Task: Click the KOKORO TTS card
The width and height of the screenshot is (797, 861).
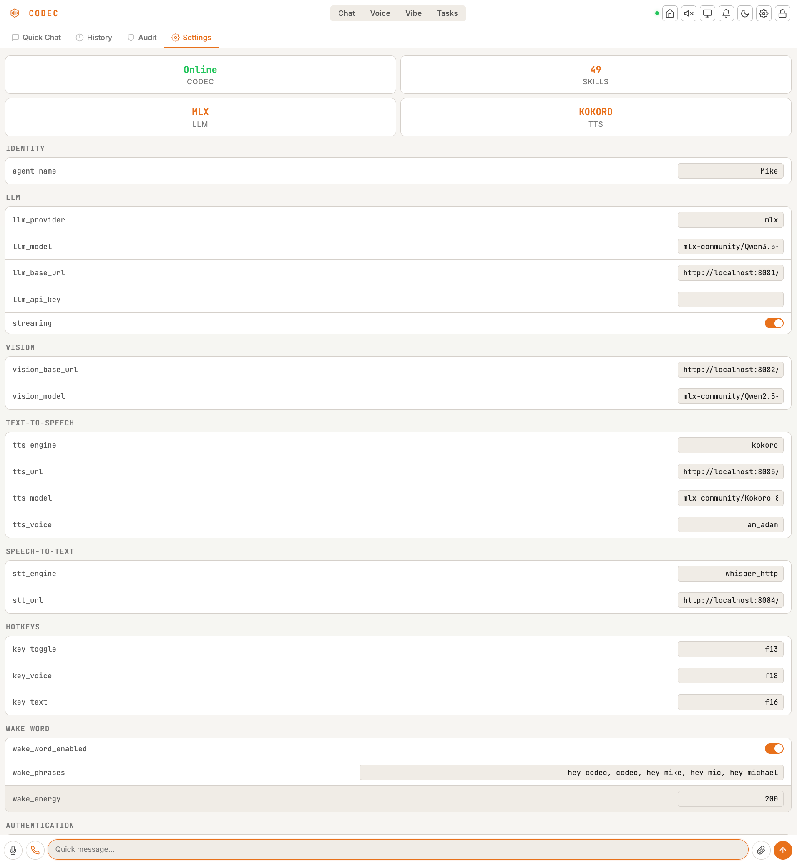Action: tap(596, 117)
